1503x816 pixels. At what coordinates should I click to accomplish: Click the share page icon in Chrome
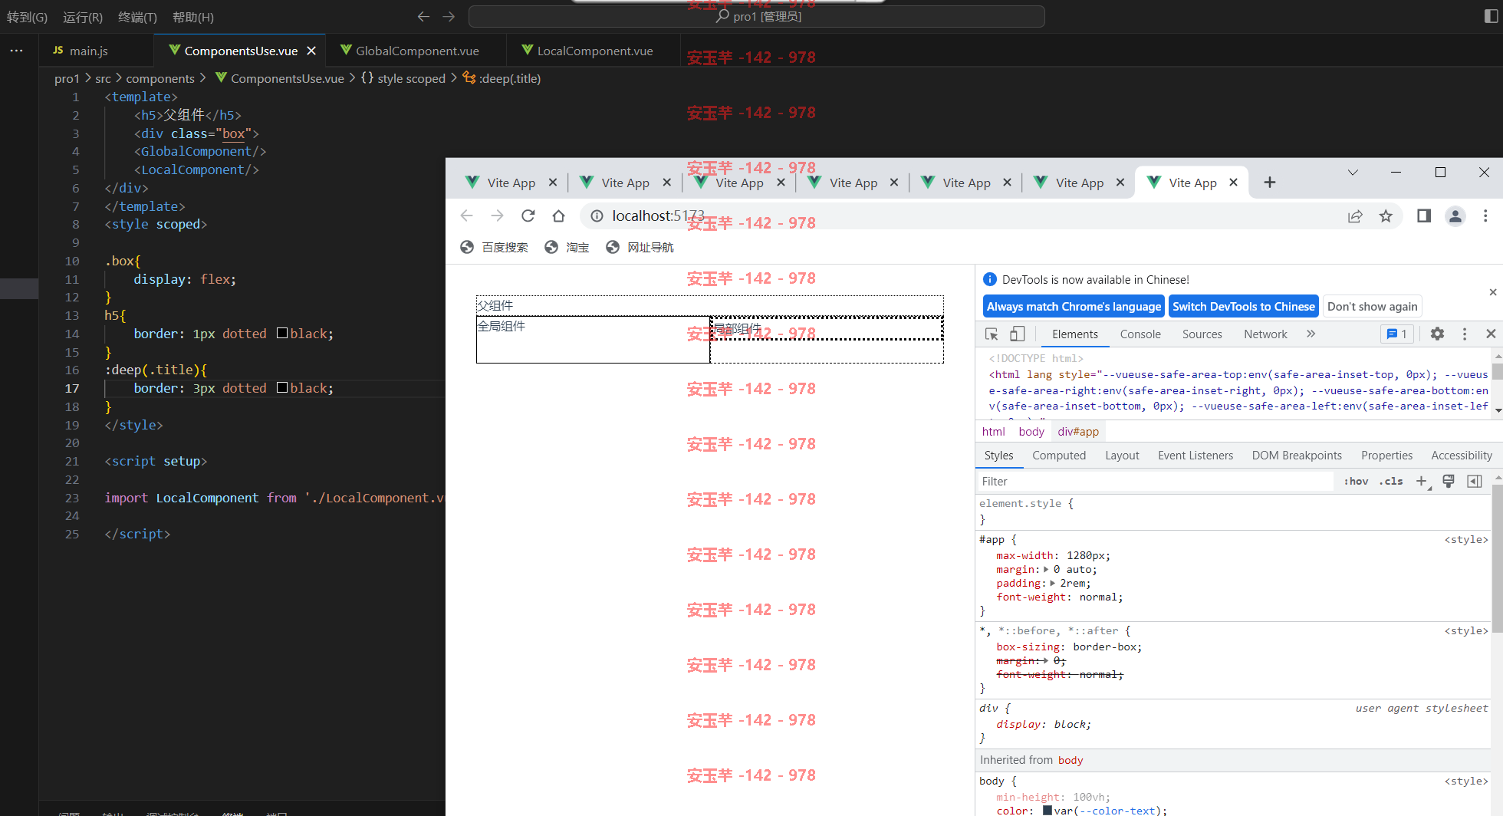pos(1355,216)
